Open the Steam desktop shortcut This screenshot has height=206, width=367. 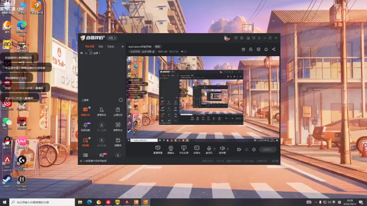tap(7, 181)
